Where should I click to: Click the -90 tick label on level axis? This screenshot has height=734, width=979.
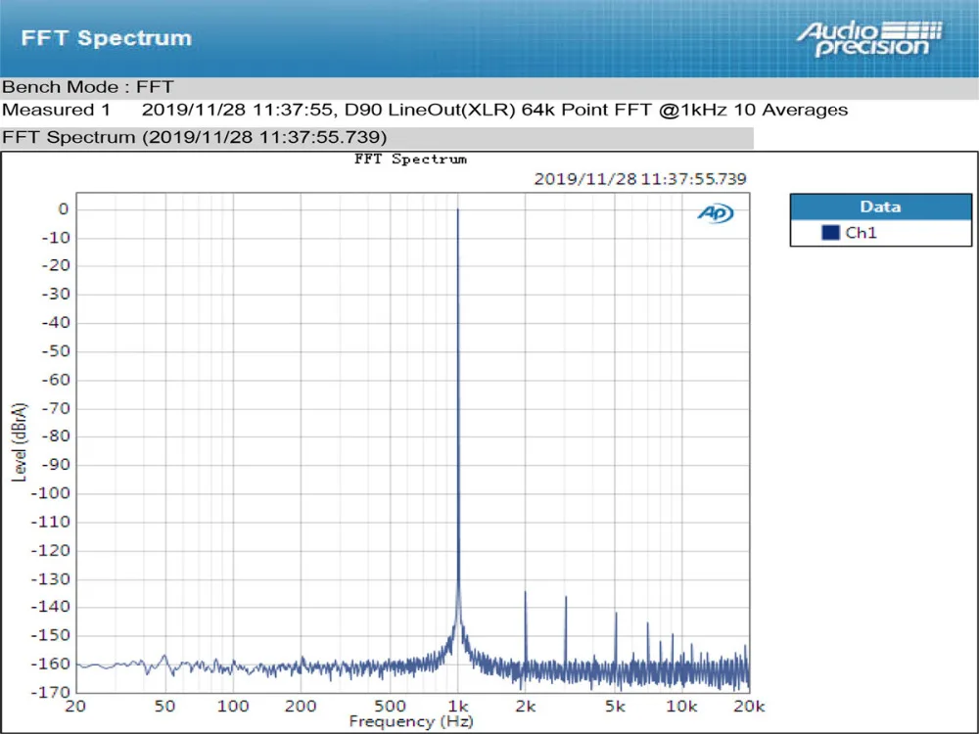click(55, 465)
